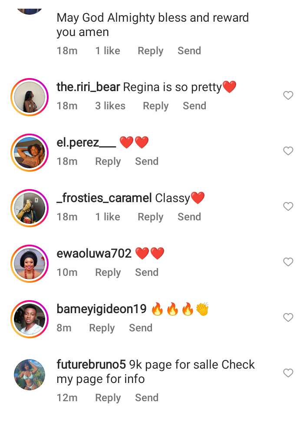Open the ewaoluwa702 username link

(94, 253)
